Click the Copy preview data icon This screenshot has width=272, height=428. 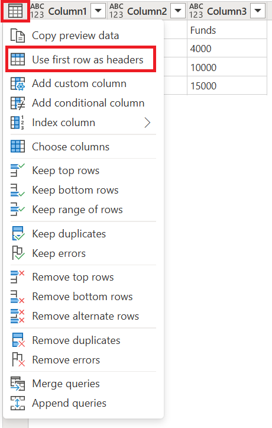[x=18, y=36]
